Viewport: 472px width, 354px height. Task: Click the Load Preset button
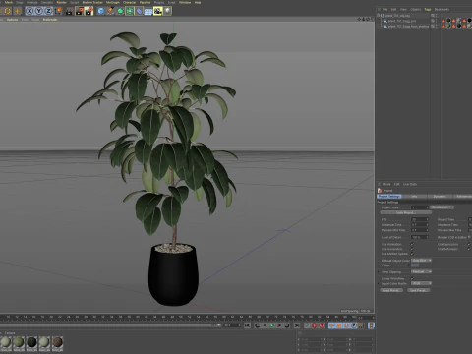391,290
